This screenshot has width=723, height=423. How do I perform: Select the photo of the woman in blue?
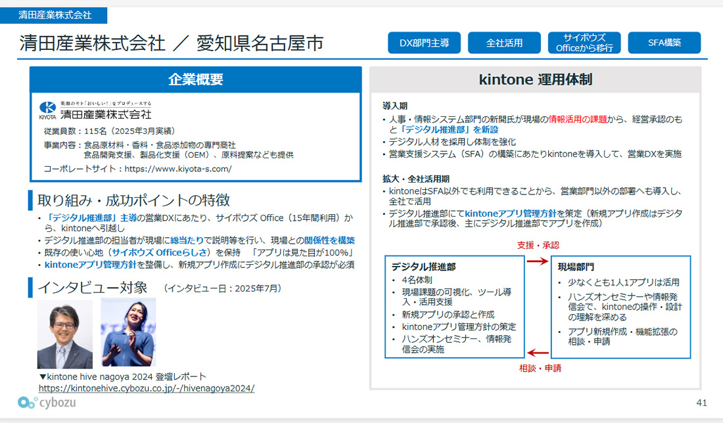click(x=128, y=332)
